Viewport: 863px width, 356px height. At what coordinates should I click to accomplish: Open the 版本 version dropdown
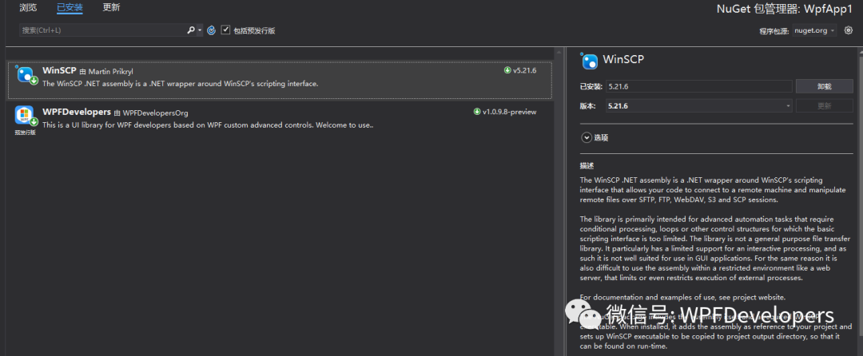point(698,105)
